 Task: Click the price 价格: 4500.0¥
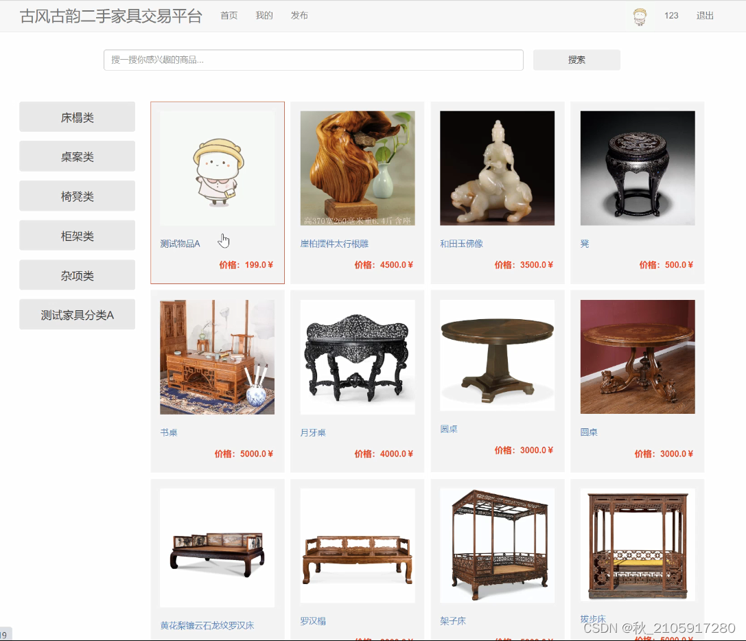point(384,265)
